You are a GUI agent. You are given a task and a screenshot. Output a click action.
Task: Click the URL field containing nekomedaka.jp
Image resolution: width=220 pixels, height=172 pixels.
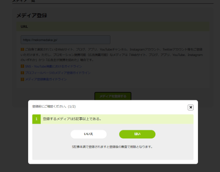65,40
